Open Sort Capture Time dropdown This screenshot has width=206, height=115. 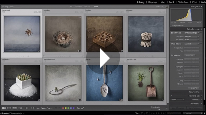pyautogui.click(x=46, y=108)
